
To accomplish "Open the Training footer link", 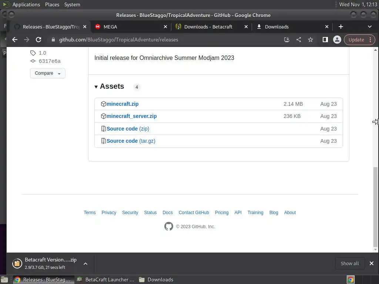I will click(x=255, y=213).
